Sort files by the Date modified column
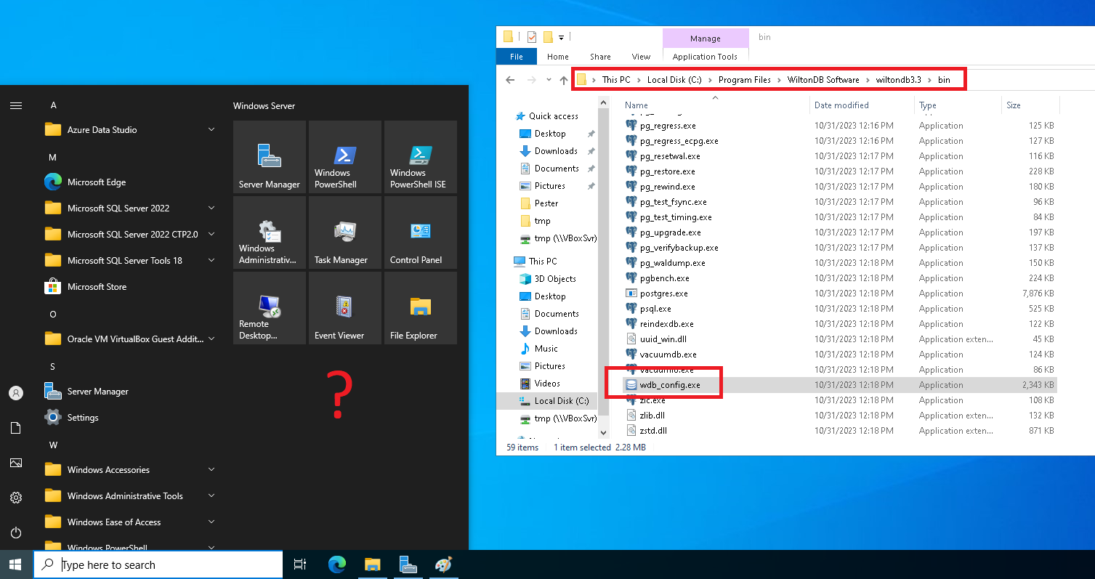Screen dimensions: 1095x579 pyautogui.click(x=841, y=105)
